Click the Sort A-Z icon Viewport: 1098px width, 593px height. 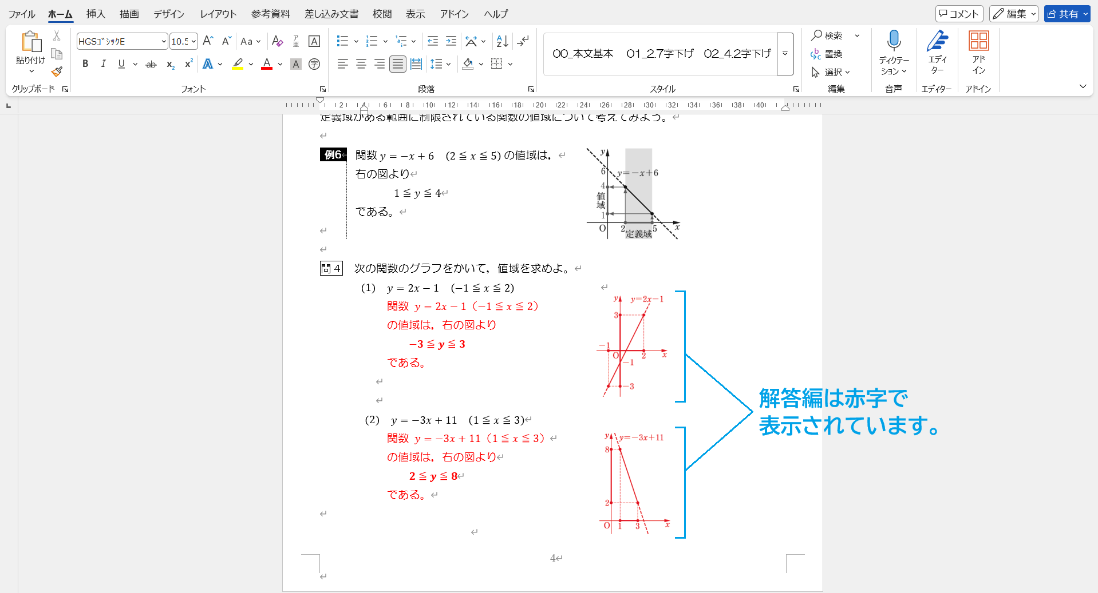click(x=502, y=41)
